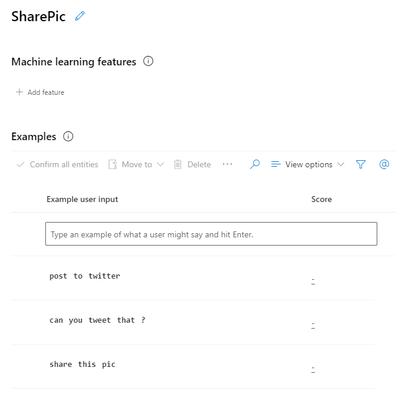Click the Examples info icon
Viewport: 402px width, 404px height.
[x=68, y=137]
